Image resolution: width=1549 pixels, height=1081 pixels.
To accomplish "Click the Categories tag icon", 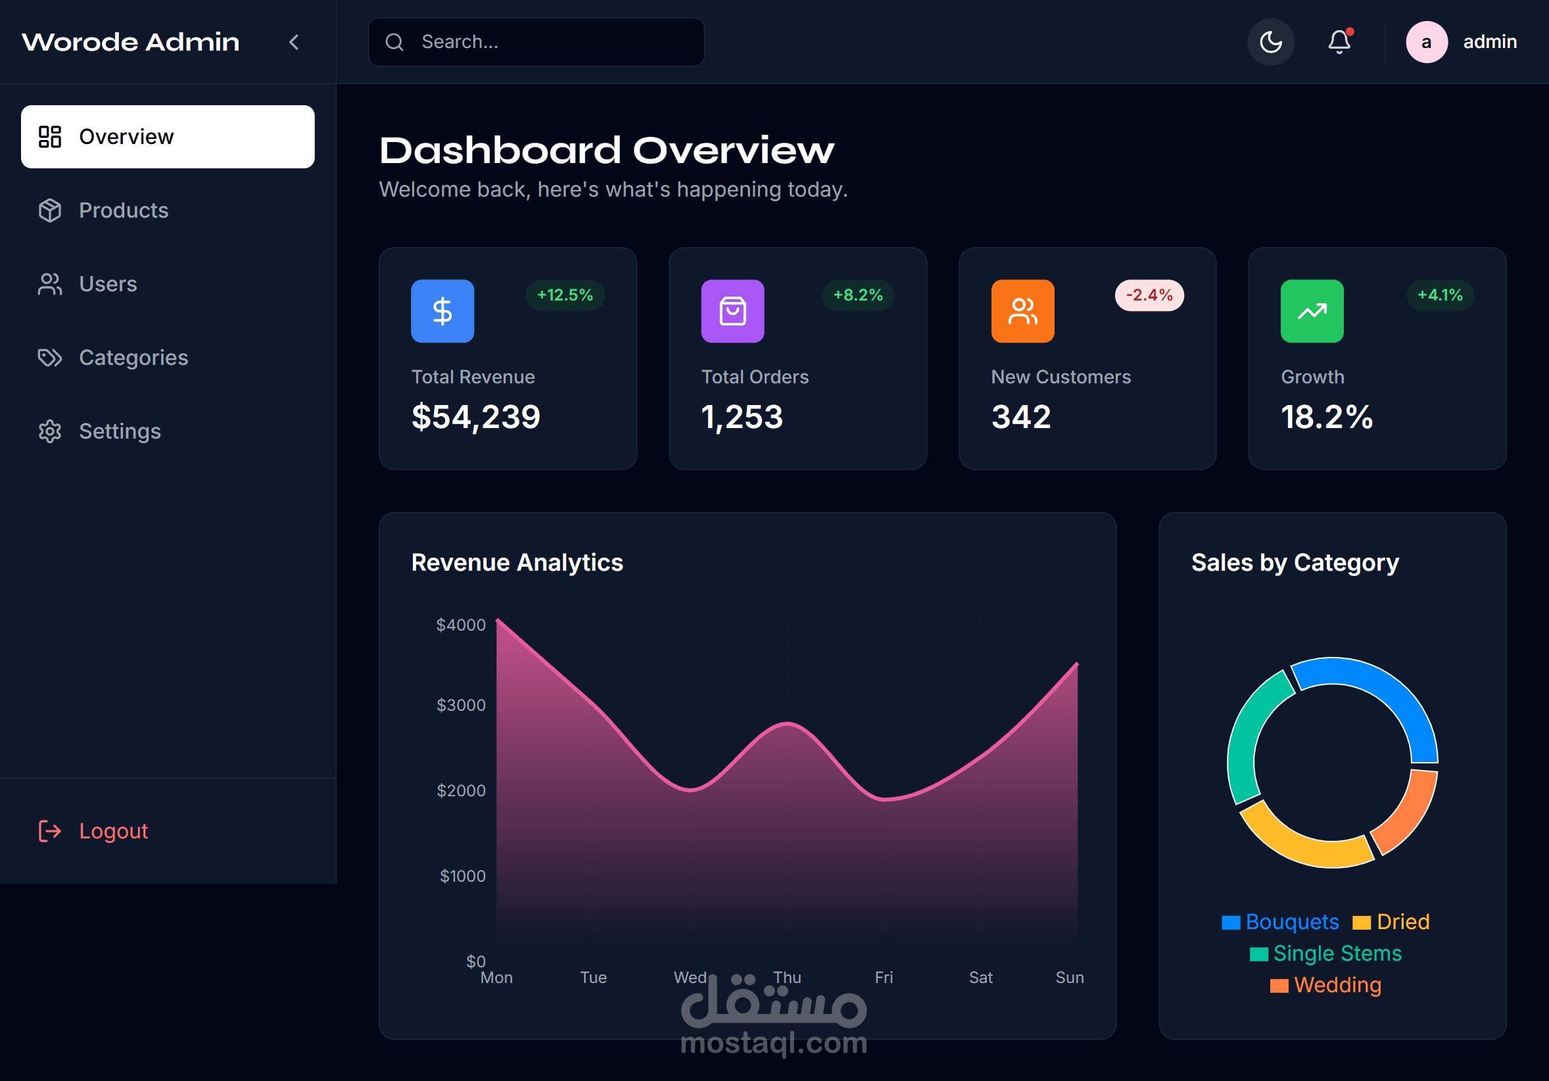I will pos(50,358).
